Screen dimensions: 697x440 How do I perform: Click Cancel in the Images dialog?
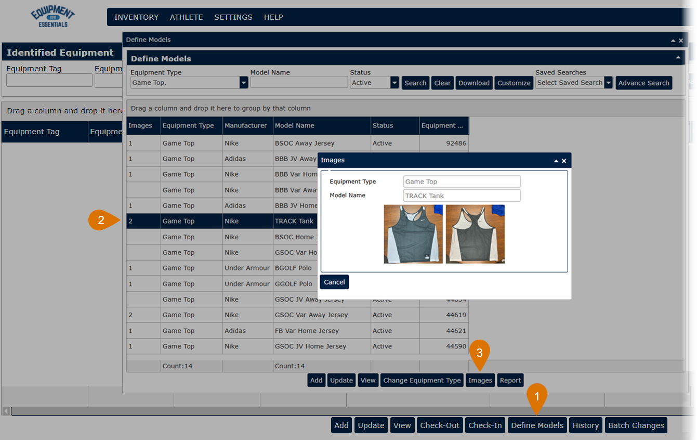(334, 282)
